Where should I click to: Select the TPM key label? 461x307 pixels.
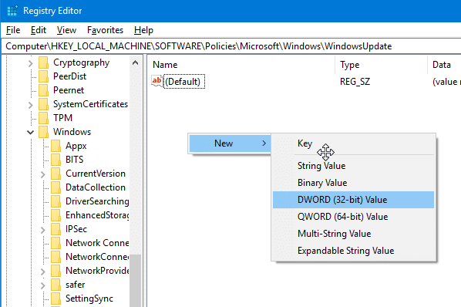point(62,118)
